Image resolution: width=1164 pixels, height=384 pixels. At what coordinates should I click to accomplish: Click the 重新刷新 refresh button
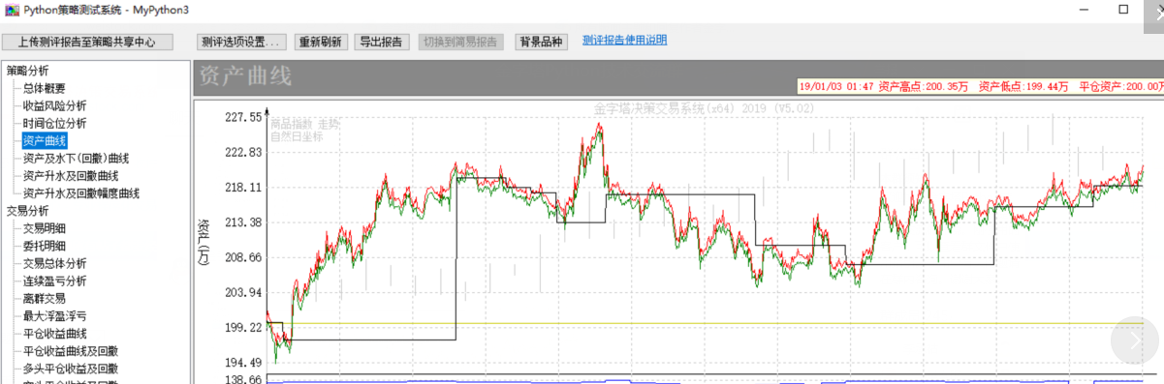[x=320, y=43]
